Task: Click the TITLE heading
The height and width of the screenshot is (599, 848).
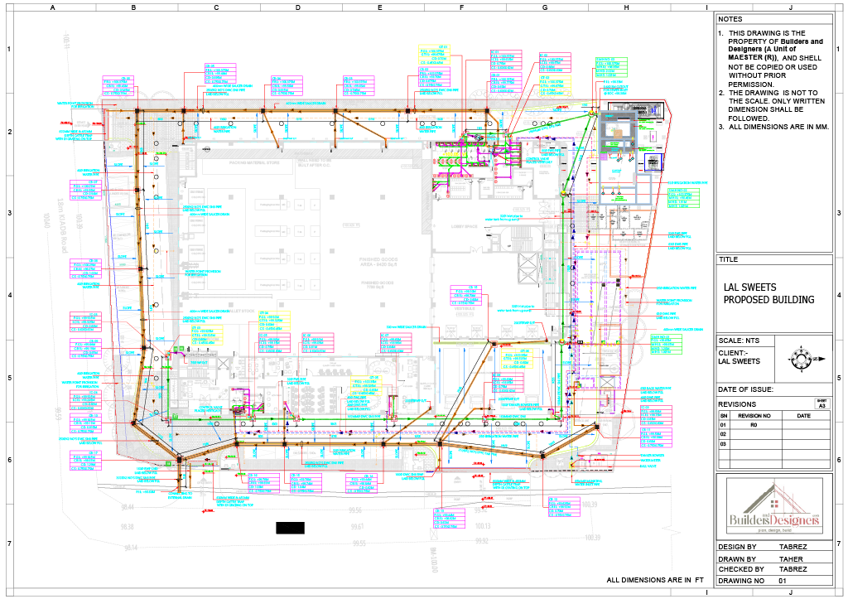Action: (x=728, y=259)
